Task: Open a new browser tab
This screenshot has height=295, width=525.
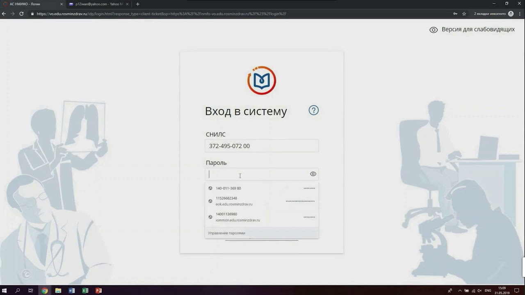Action: pyautogui.click(x=137, y=4)
